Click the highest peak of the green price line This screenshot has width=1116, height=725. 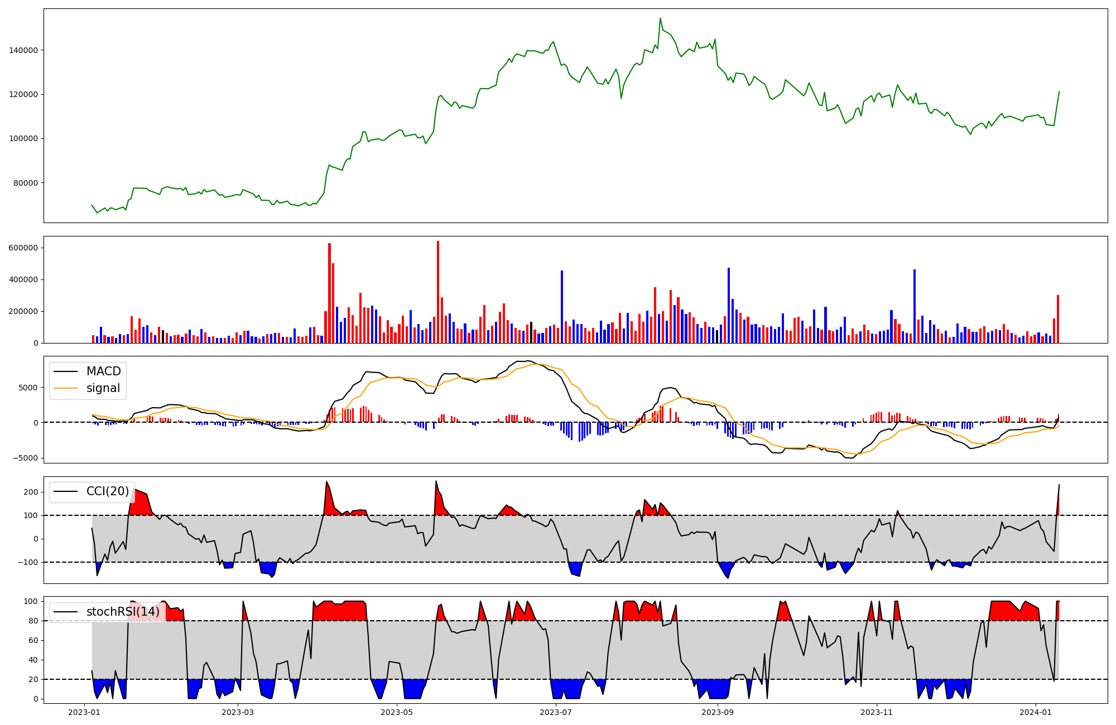[x=660, y=18]
